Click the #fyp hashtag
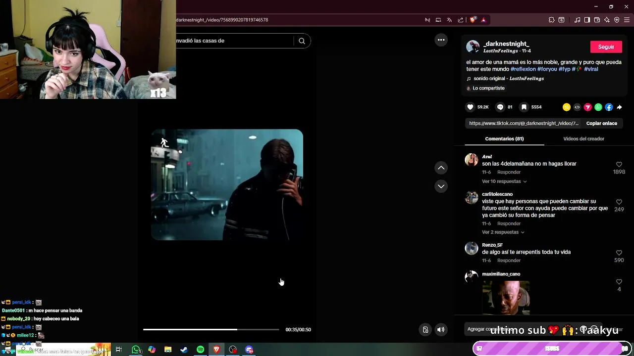 click(565, 69)
